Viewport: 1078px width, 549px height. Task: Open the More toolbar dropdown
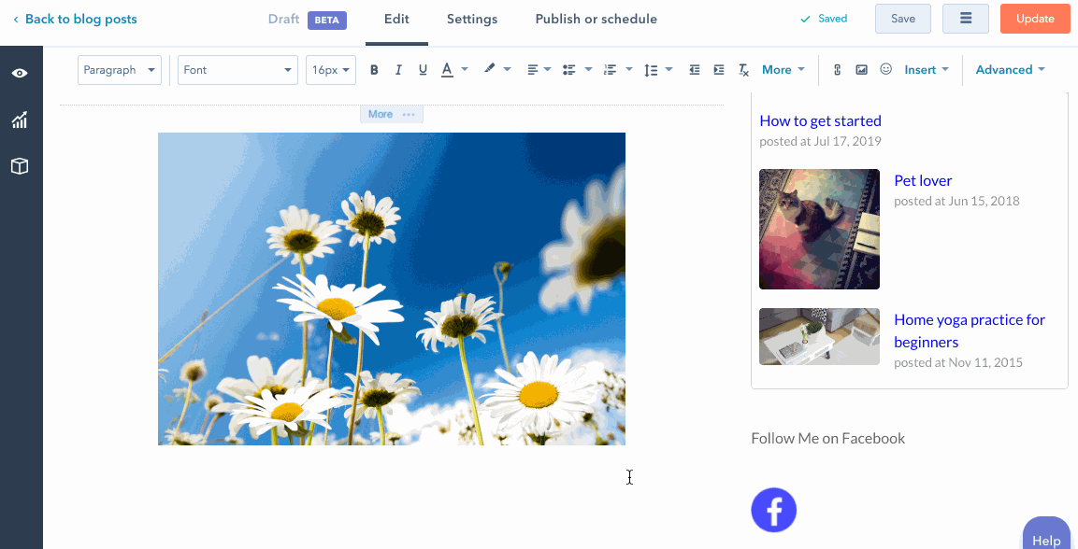[x=783, y=69]
